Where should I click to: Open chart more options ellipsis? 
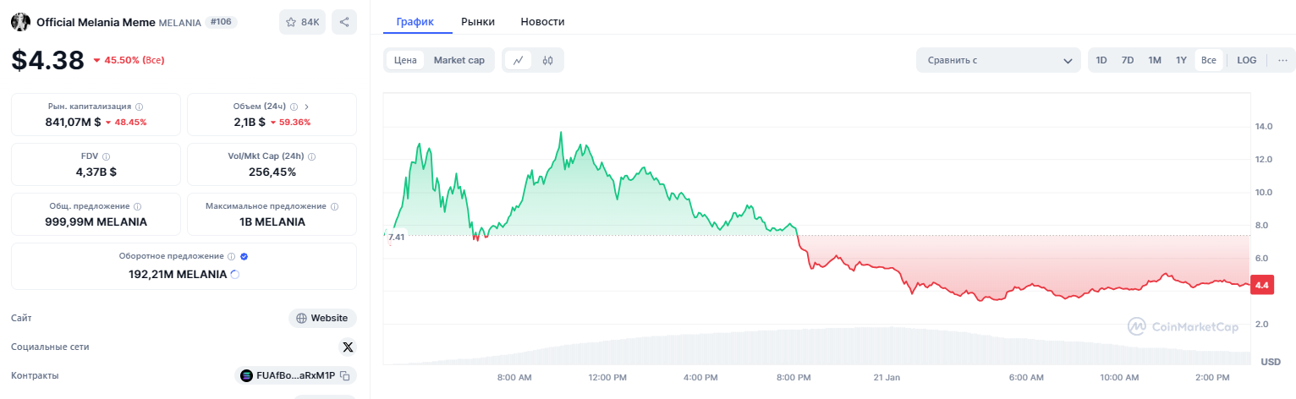pyautogui.click(x=1282, y=60)
